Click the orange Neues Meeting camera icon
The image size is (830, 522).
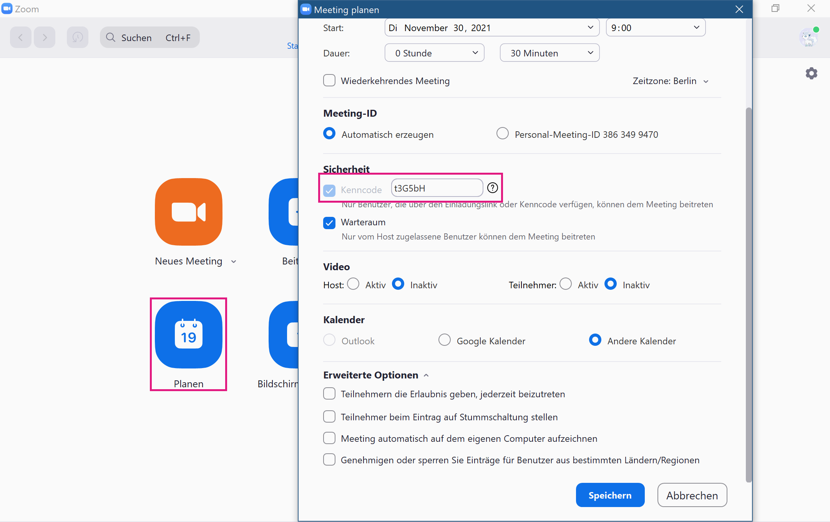[188, 211]
